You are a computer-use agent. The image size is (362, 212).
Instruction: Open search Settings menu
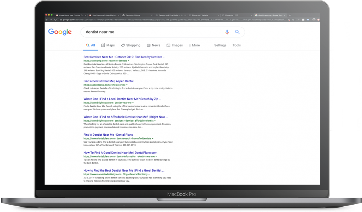220,45
